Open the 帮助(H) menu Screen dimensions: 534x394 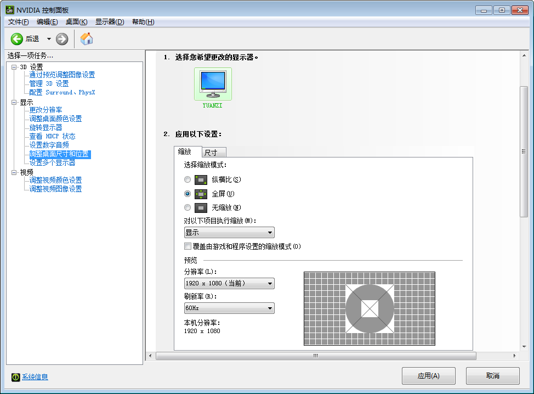[143, 22]
